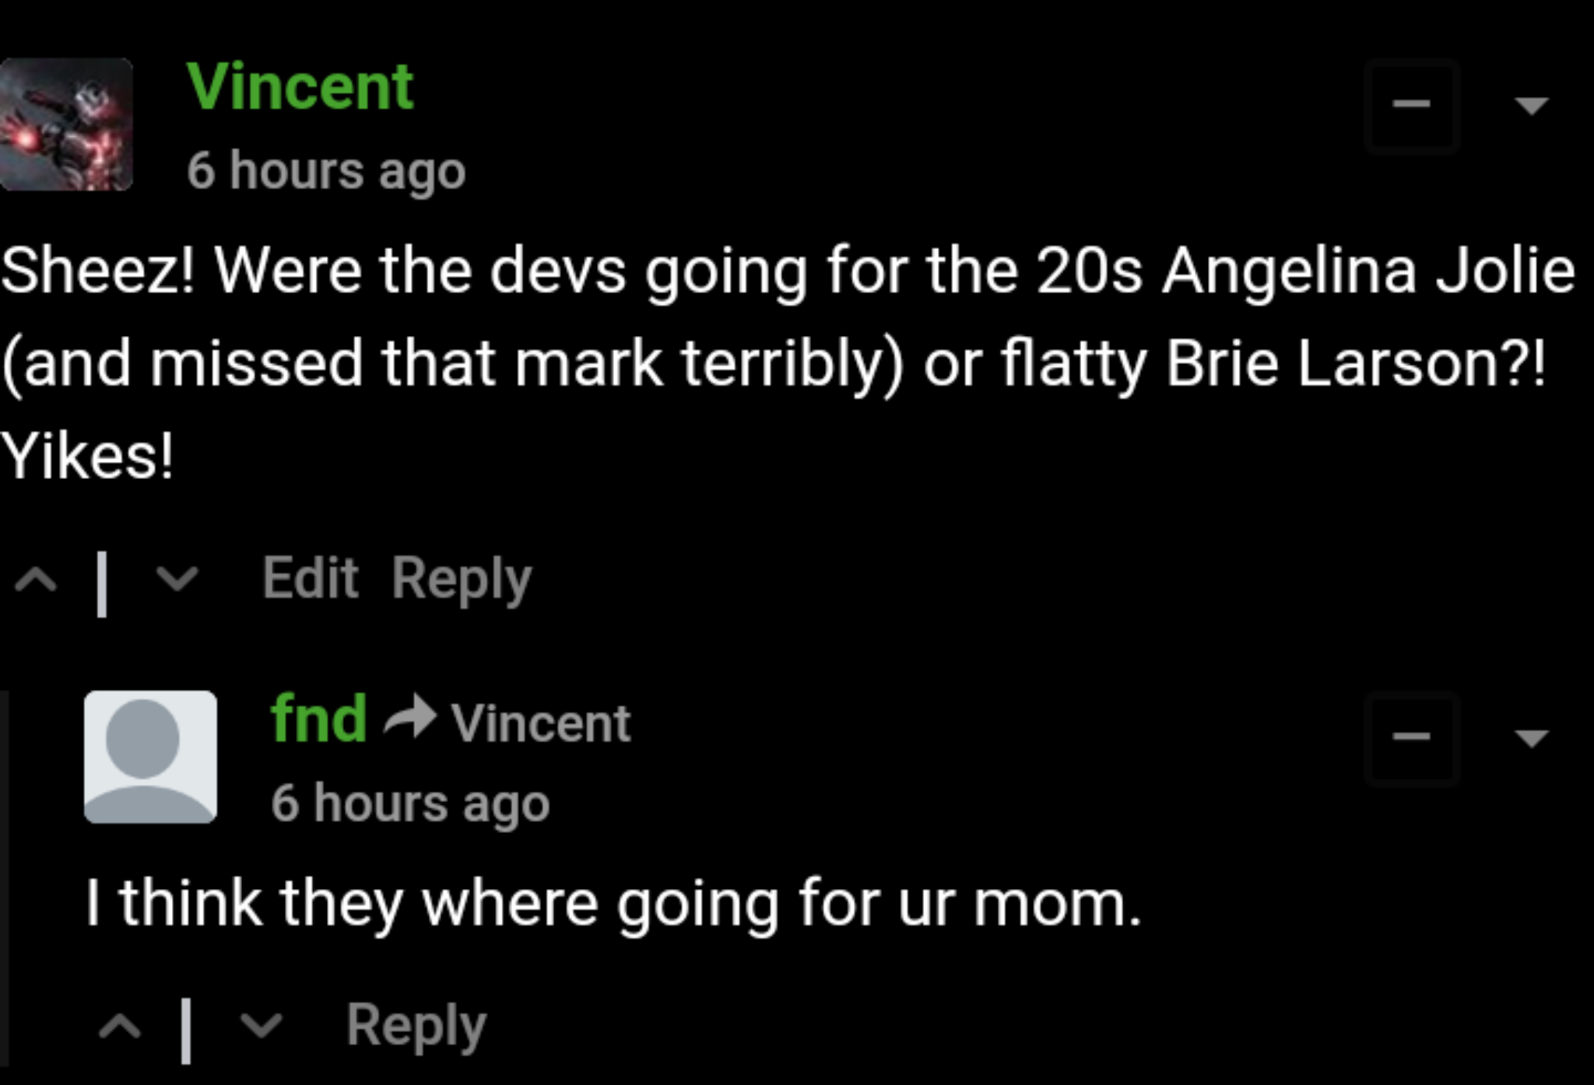
Task: Upvote fnd's reply comment
Action: 121,1027
